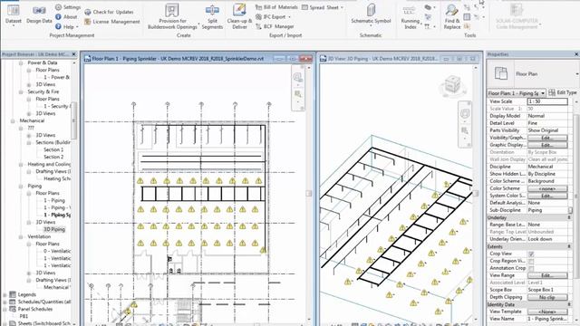Image resolution: width=580 pixels, height=326 pixels.
Task: Click the Legends icon in Project Browser
Action: pos(13,294)
